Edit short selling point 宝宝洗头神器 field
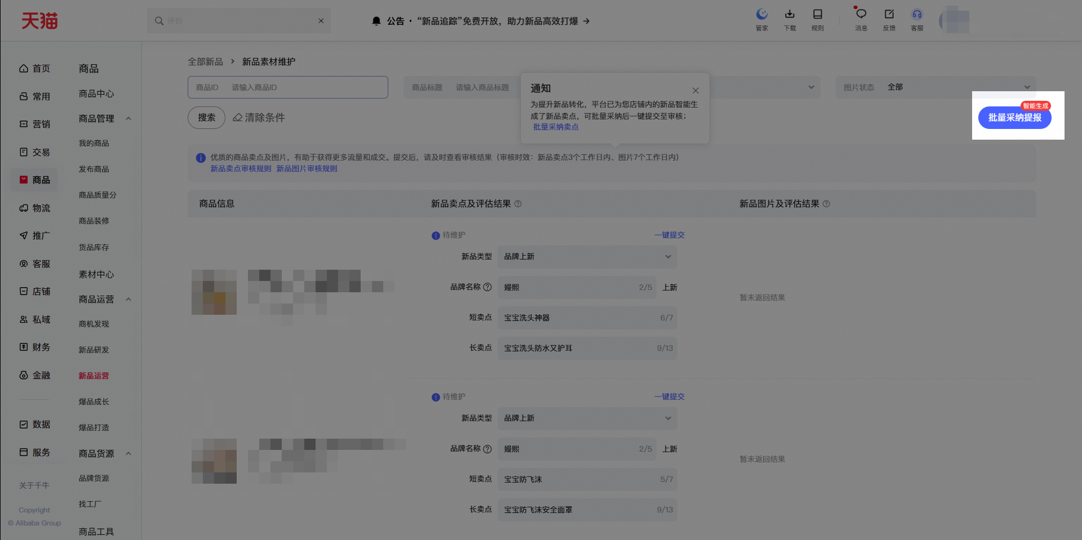The image size is (1082, 540). (587, 318)
